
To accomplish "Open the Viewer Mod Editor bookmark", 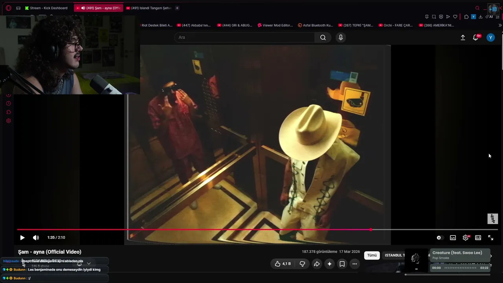I will (x=275, y=25).
